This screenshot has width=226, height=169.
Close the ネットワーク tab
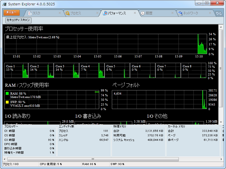[x=210, y=13]
